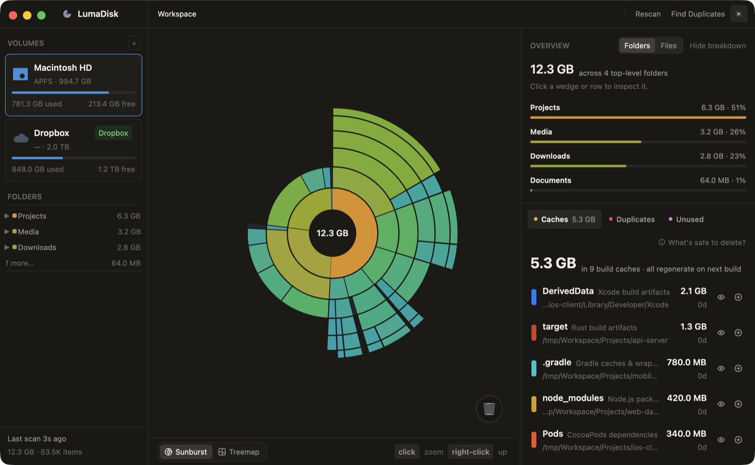Click Hide breakdown link

(x=717, y=46)
